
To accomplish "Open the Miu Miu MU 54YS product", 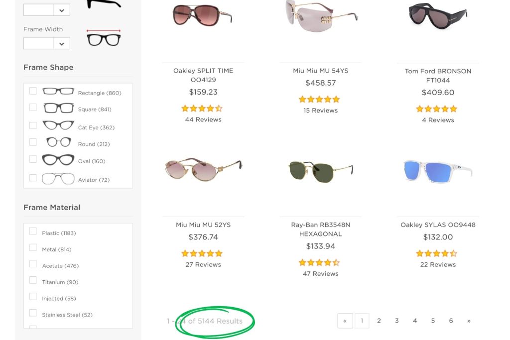I will point(320,71).
